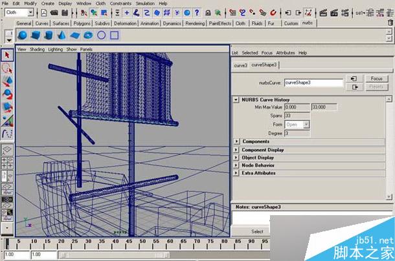This screenshot has height=261, width=395.
Task: Switch to the curve3 attribute tab
Action: 241,65
